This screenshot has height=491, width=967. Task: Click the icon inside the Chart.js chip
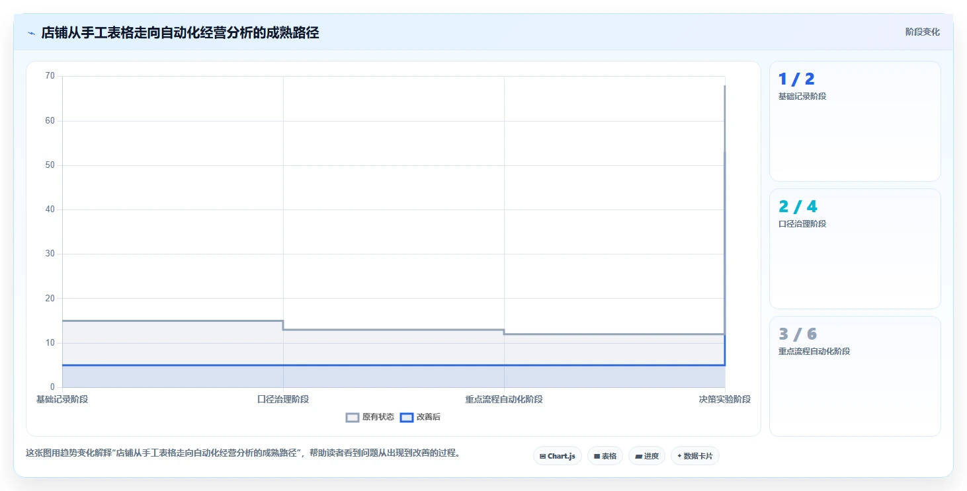pyautogui.click(x=542, y=456)
